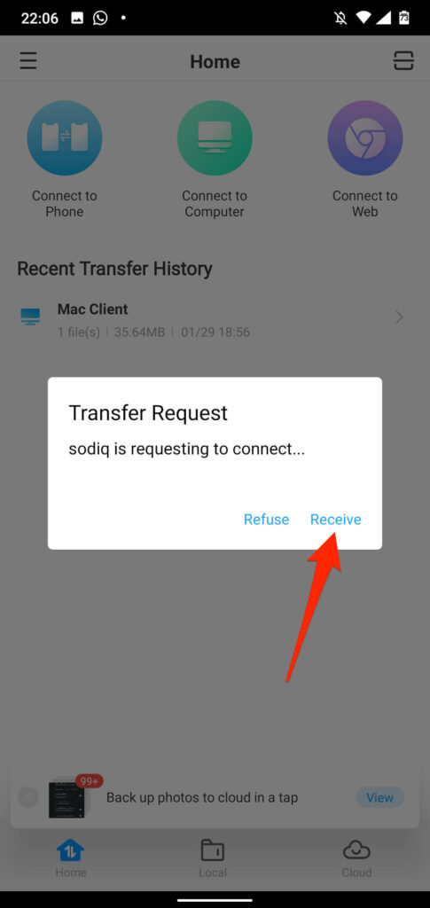Select the Connect to Computer icon
Image resolution: width=430 pixels, height=908 pixels.
[x=215, y=137]
